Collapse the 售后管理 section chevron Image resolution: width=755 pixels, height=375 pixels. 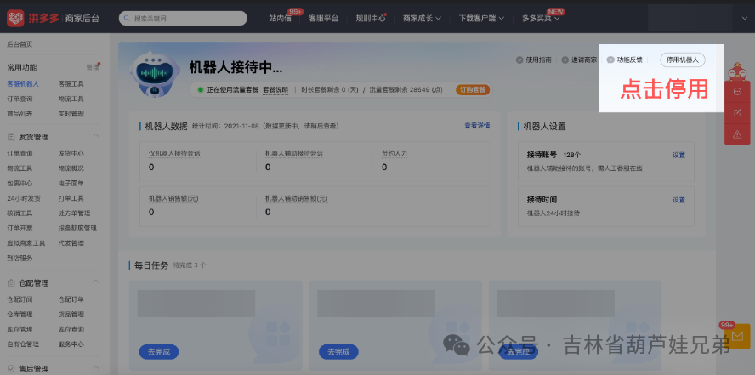click(x=95, y=368)
